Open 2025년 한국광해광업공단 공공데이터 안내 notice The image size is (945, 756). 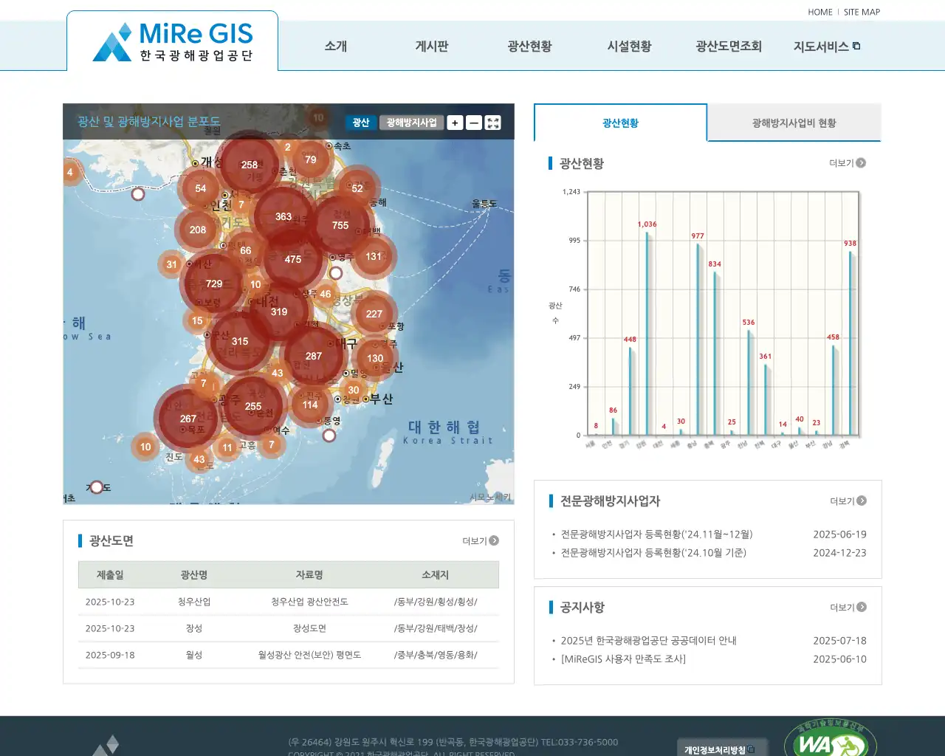click(648, 641)
